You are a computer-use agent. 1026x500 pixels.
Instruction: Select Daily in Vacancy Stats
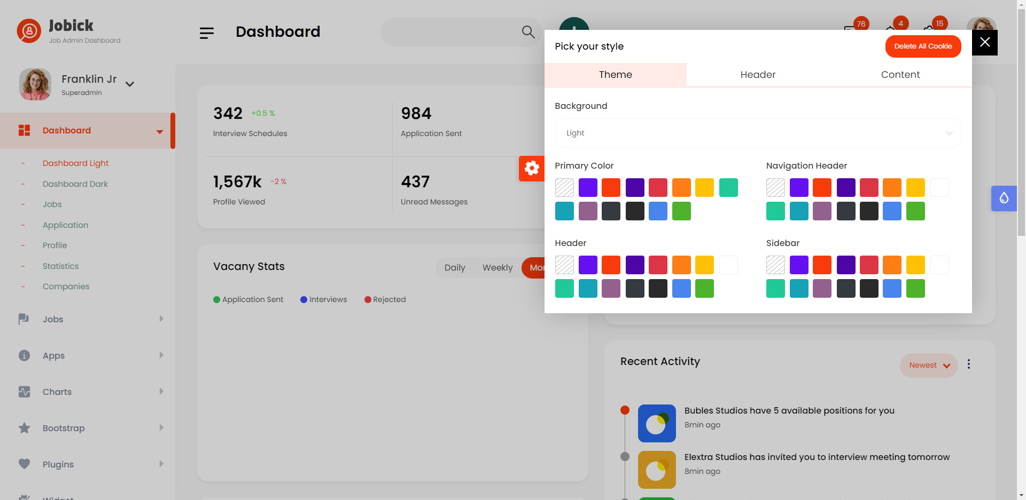[455, 268]
